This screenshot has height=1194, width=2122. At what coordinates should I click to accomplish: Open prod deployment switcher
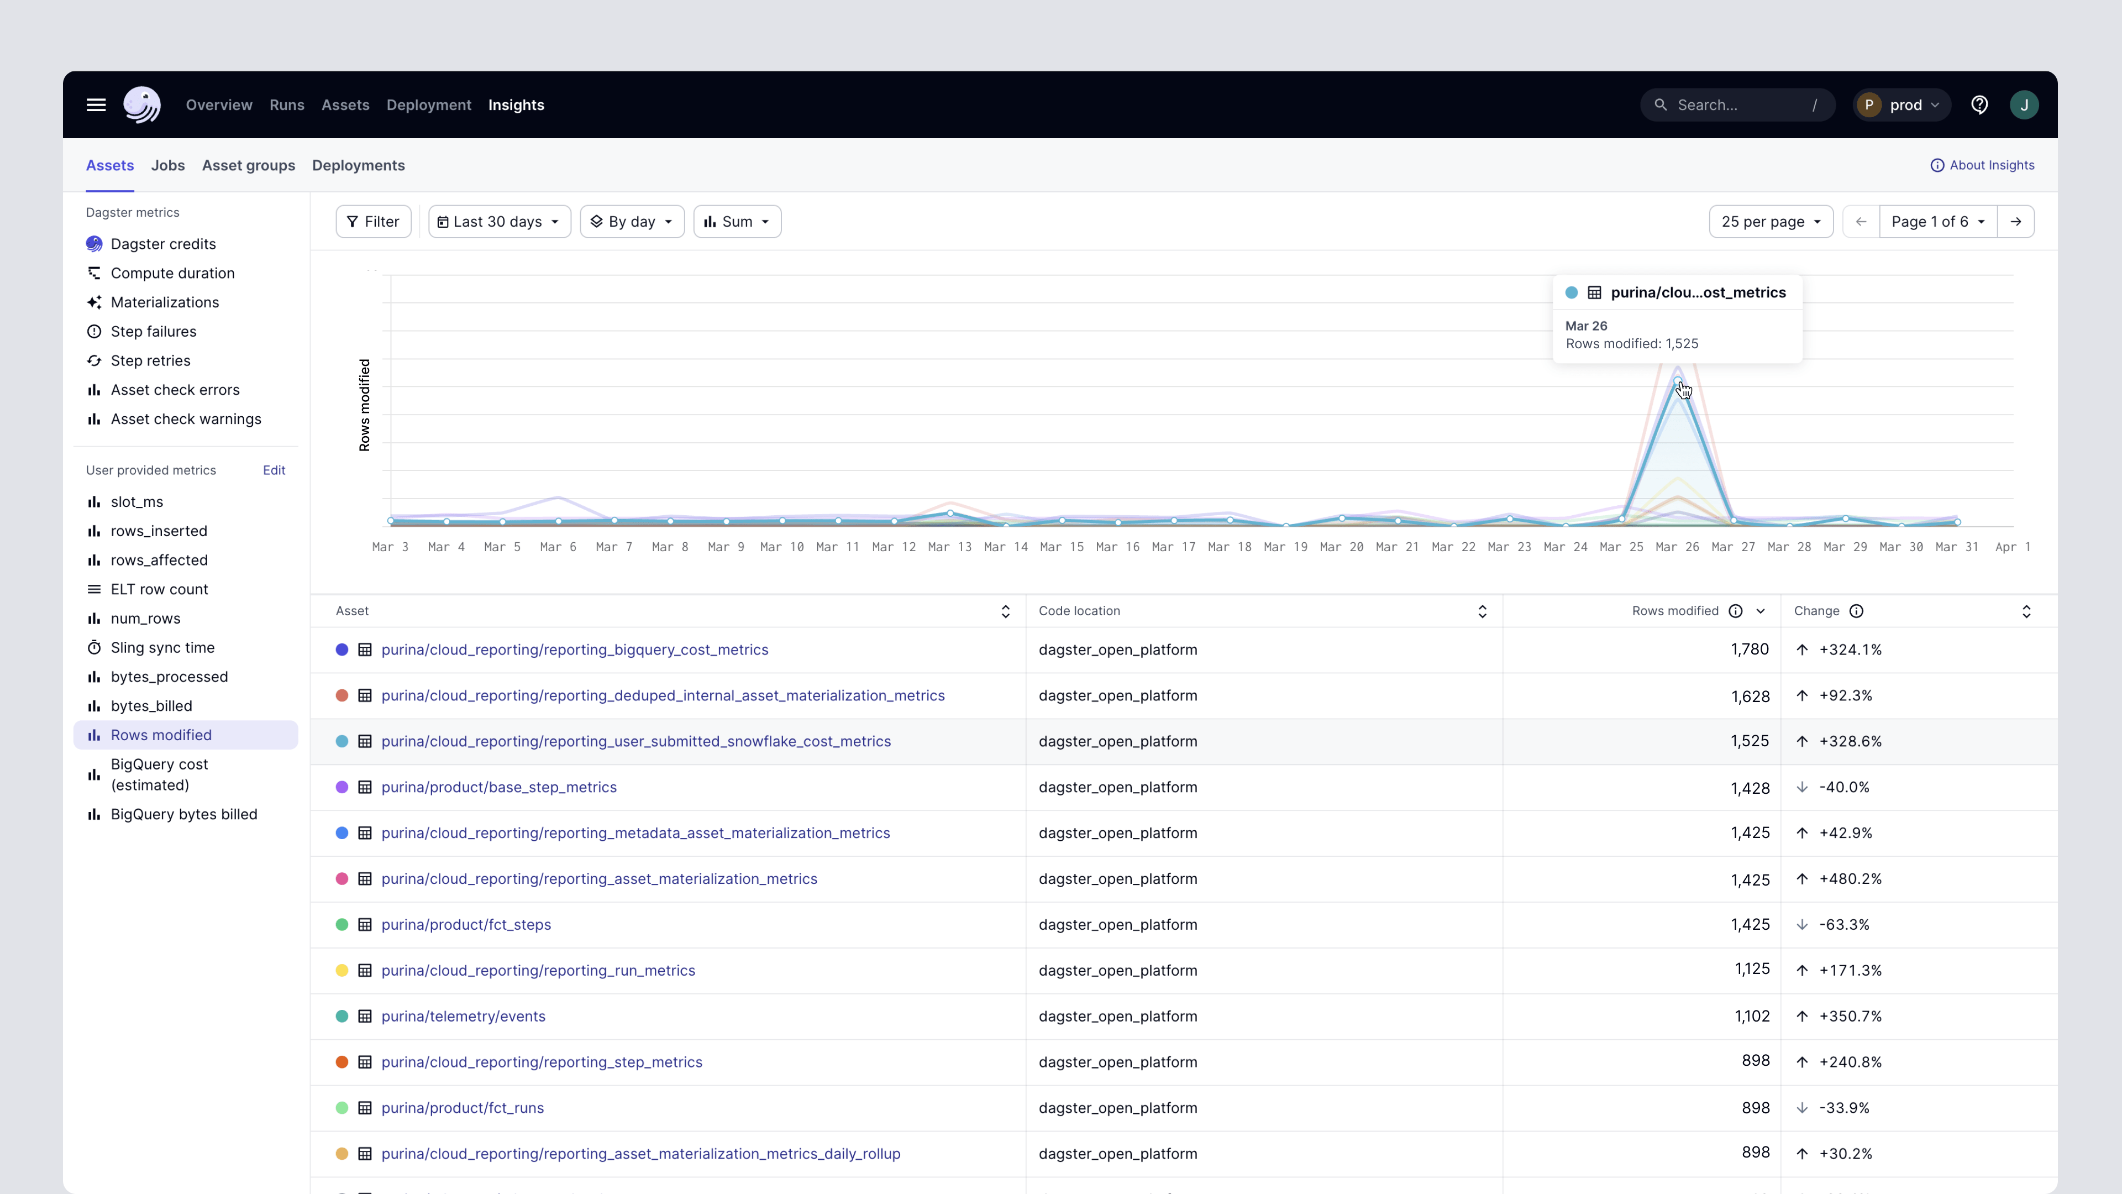click(1902, 104)
